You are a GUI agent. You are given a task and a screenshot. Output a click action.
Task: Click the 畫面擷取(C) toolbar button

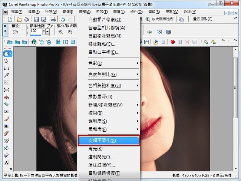(203, 19)
